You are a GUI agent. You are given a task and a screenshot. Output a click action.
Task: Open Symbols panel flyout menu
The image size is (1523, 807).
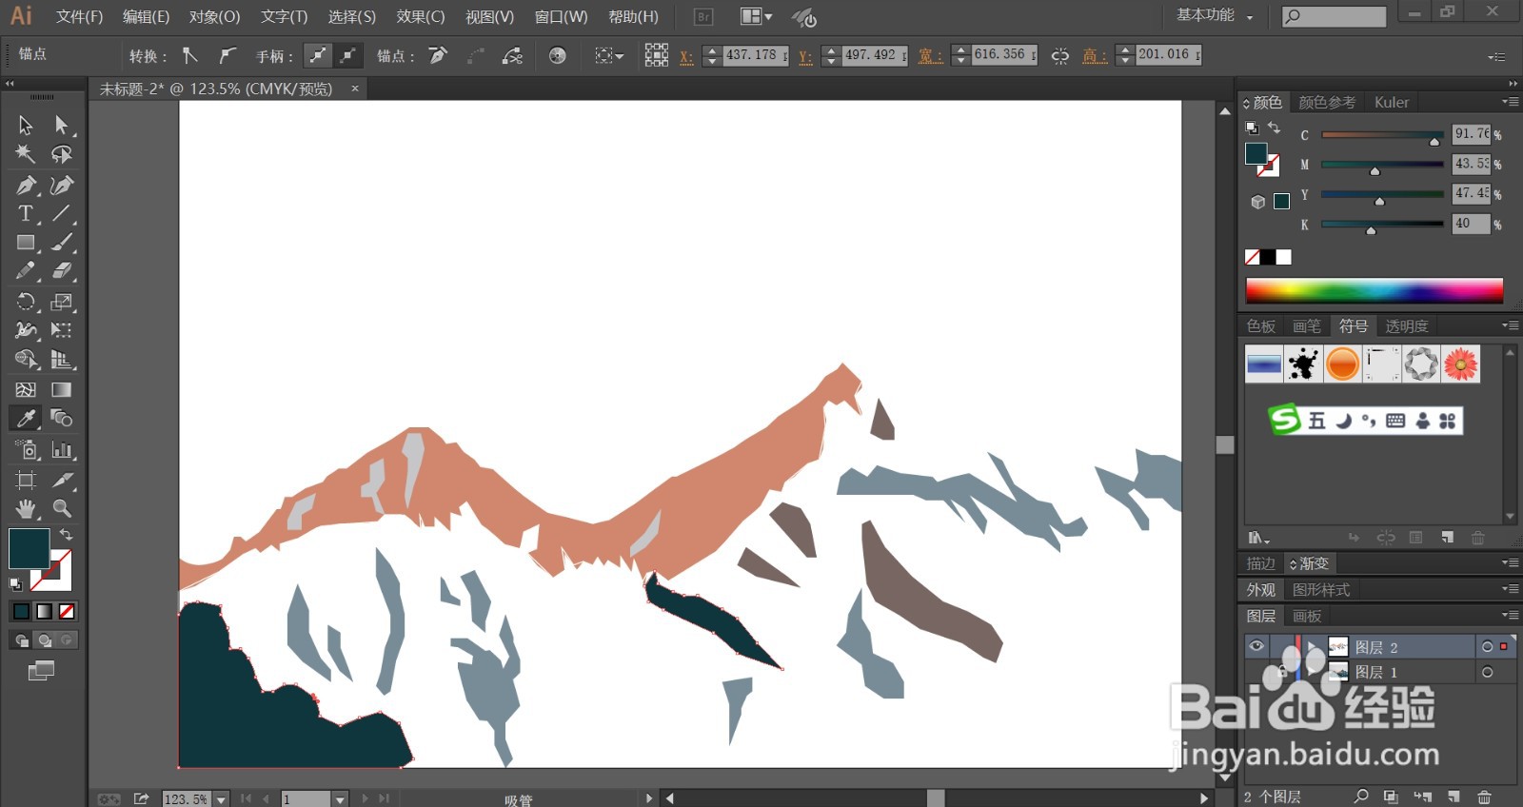click(1510, 325)
